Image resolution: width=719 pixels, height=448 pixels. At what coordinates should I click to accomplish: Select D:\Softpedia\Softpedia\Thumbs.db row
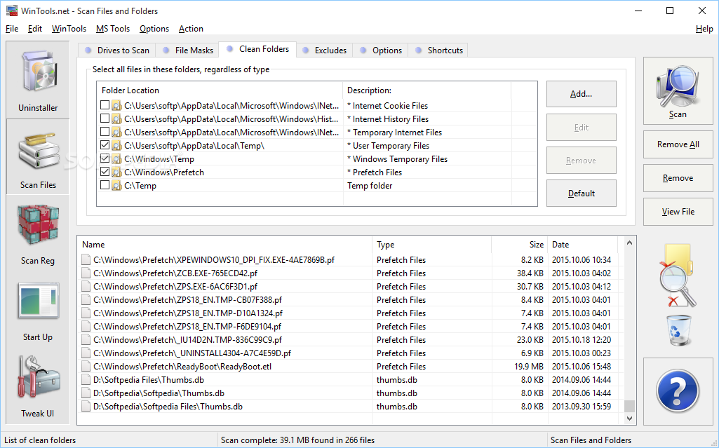pyautogui.click(x=351, y=393)
